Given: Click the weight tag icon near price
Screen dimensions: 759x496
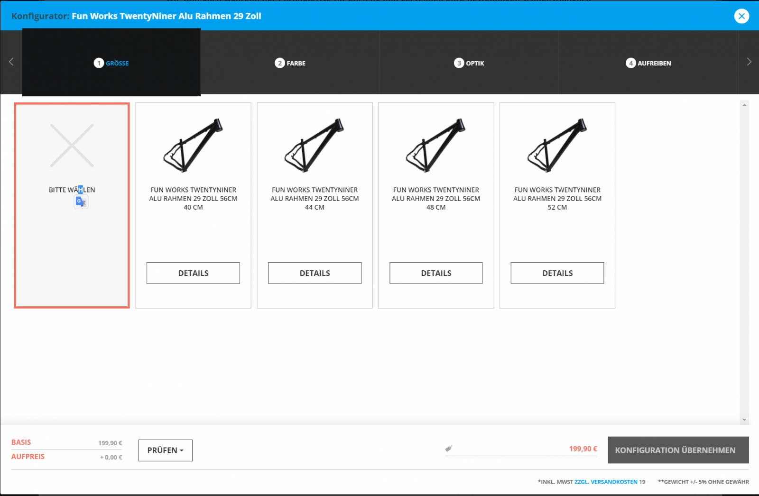Looking at the screenshot, I should point(448,448).
